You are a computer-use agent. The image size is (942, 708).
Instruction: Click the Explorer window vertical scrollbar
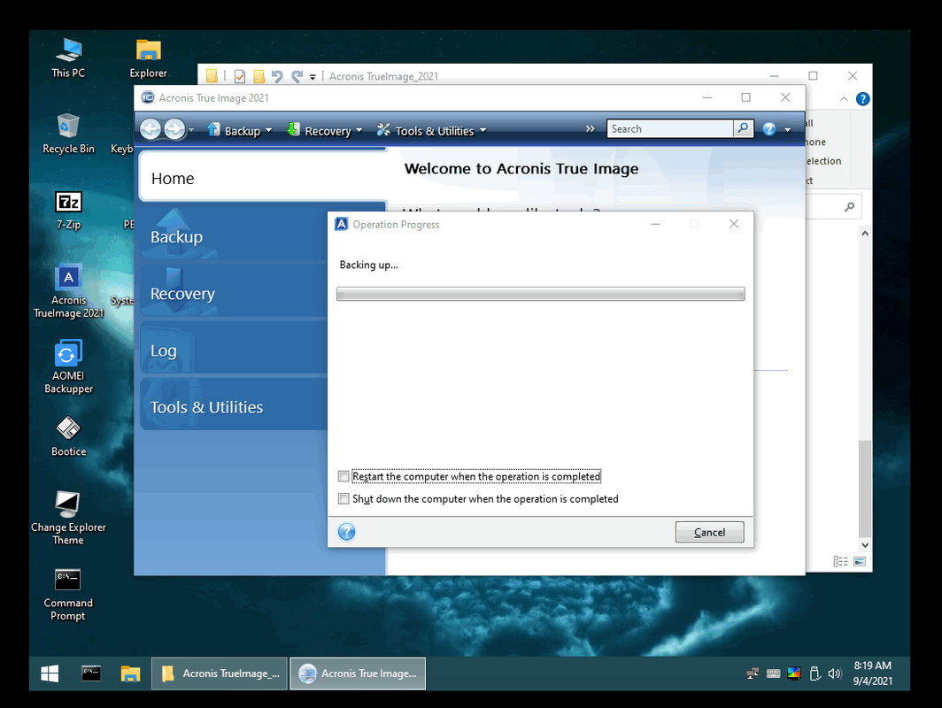coord(864,389)
